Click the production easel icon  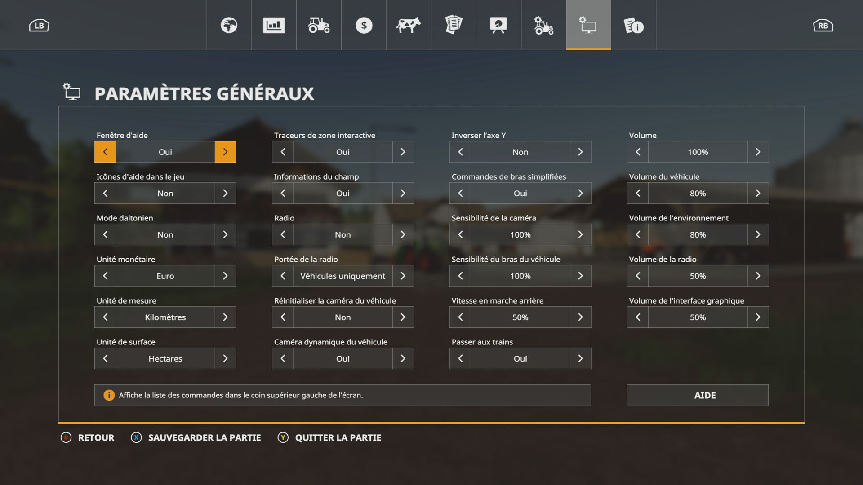click(498, 25)
